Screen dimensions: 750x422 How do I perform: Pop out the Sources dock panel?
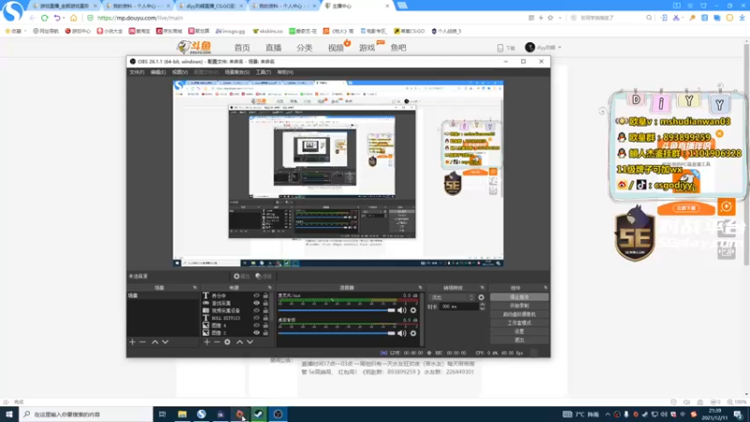[x=270, y=288]
